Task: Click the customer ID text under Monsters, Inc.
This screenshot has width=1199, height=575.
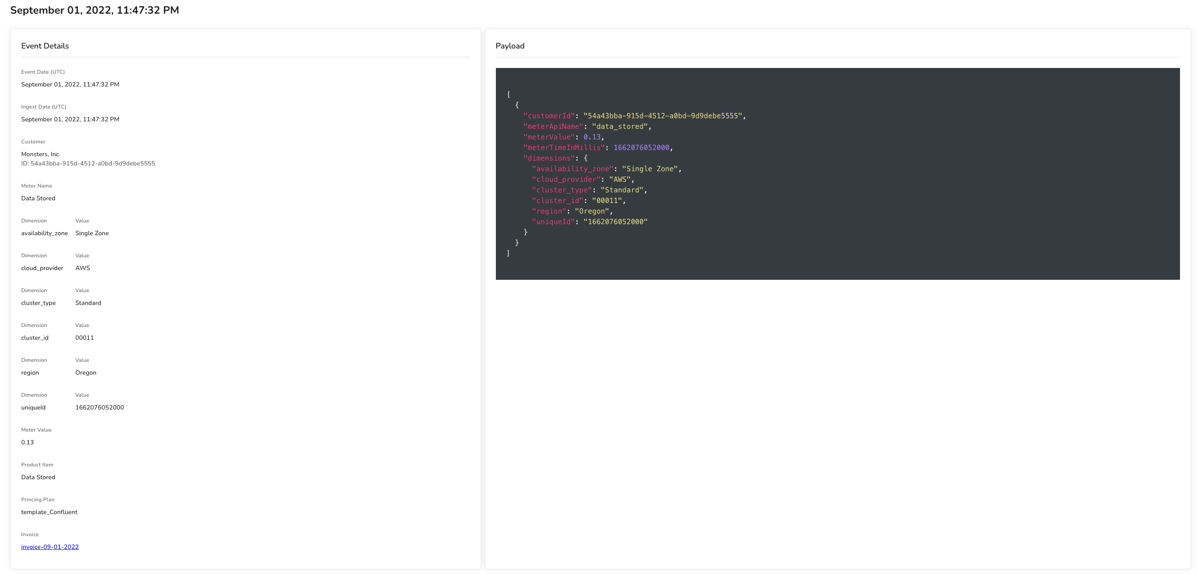Action: (x=88, y=163)
